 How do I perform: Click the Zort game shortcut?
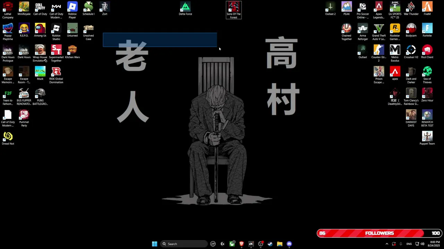[104, 9]
